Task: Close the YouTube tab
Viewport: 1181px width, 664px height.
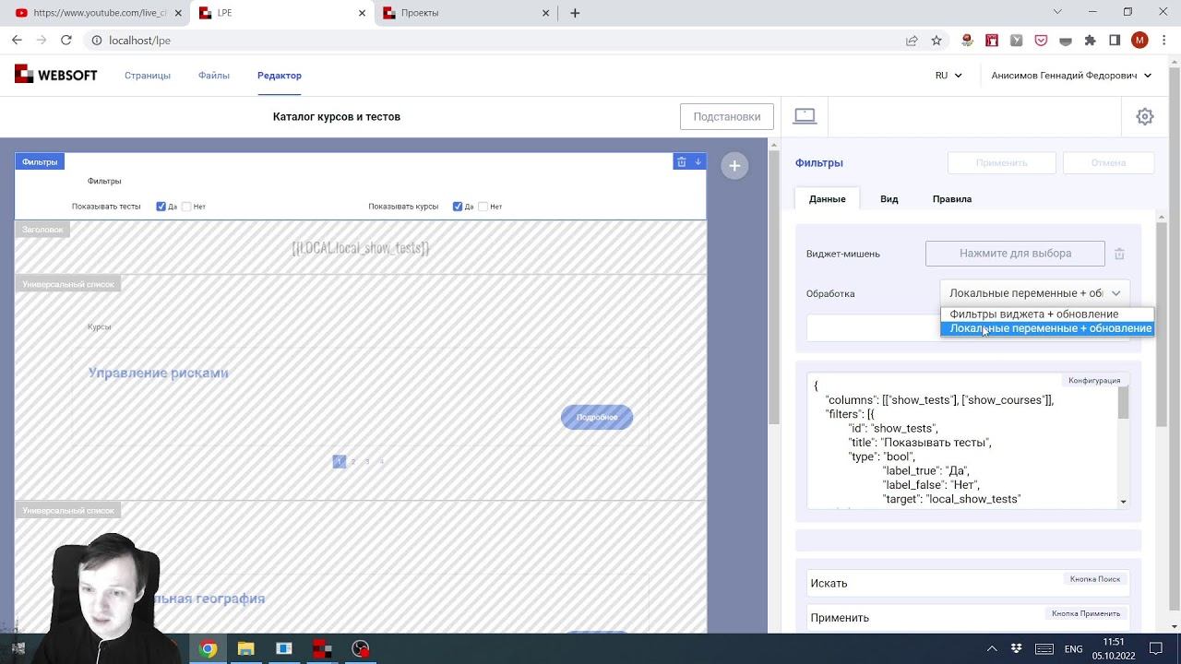Action: coord(178,13)
